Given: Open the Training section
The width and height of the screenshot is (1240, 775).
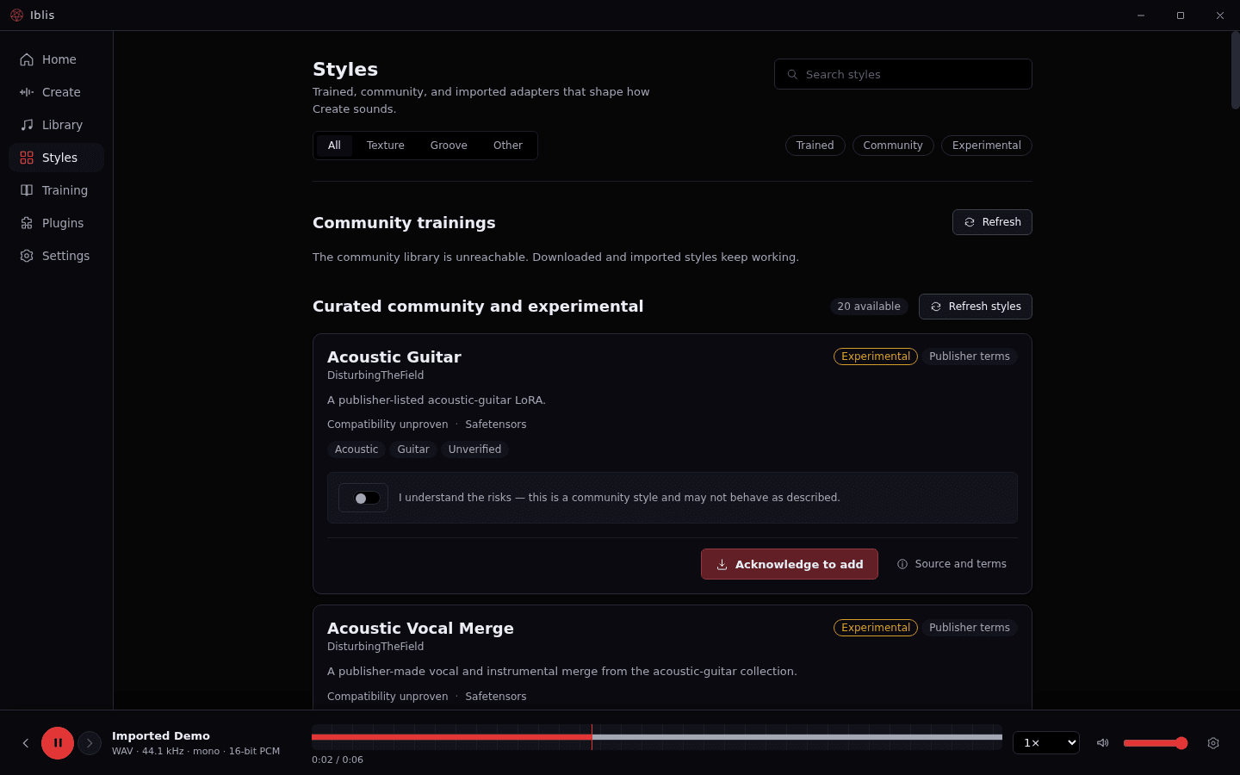Looking at the screenshot, I should point(56,190).
